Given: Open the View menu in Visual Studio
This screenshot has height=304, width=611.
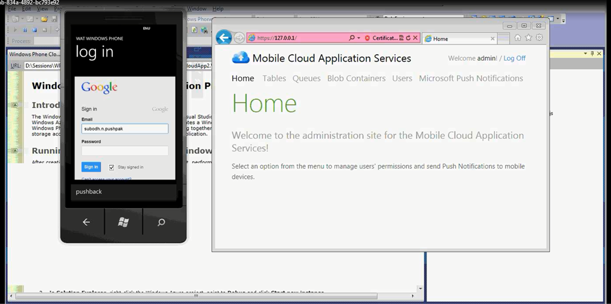Looking at the screenshot, I should 42,8.
